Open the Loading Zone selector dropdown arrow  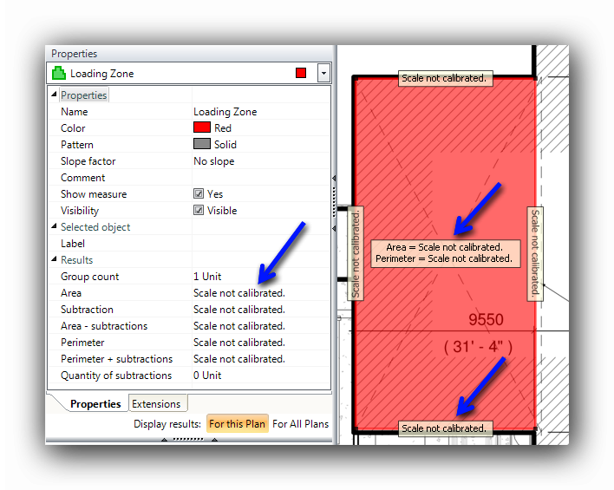click(323, 73)
